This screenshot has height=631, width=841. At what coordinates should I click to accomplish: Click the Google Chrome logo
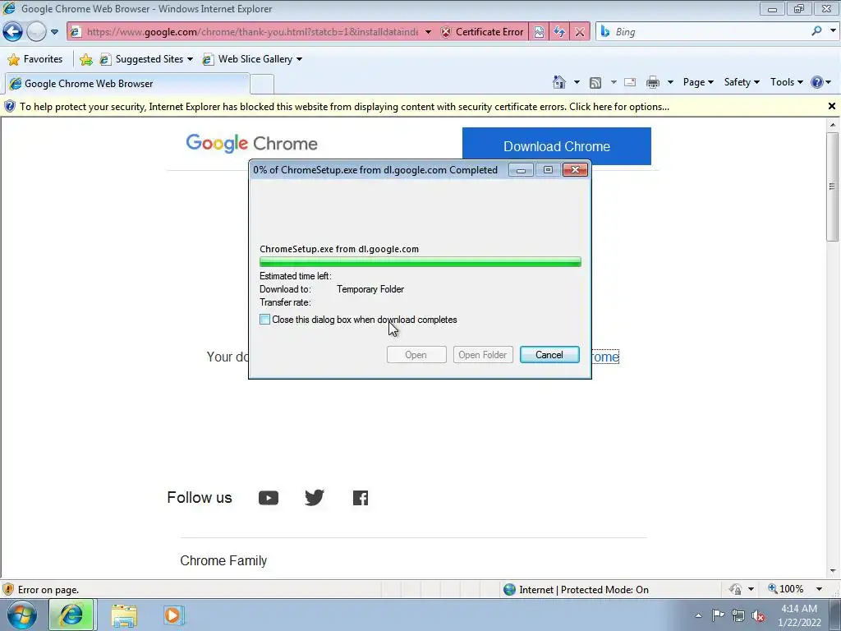click(x=251, y=143)
